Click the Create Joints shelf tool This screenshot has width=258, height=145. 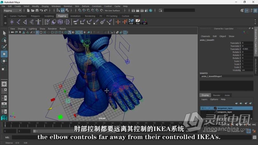click(x=18, y=22)
